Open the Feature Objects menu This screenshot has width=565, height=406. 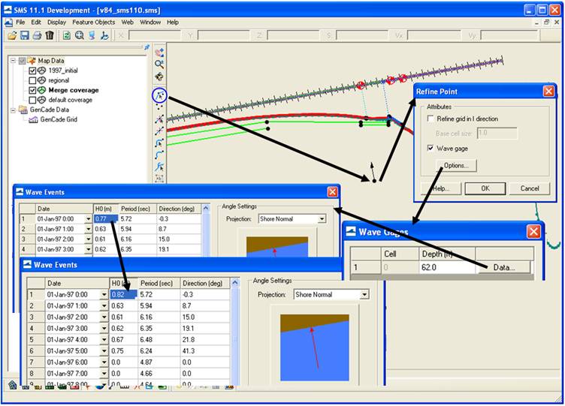pos(94,23)
